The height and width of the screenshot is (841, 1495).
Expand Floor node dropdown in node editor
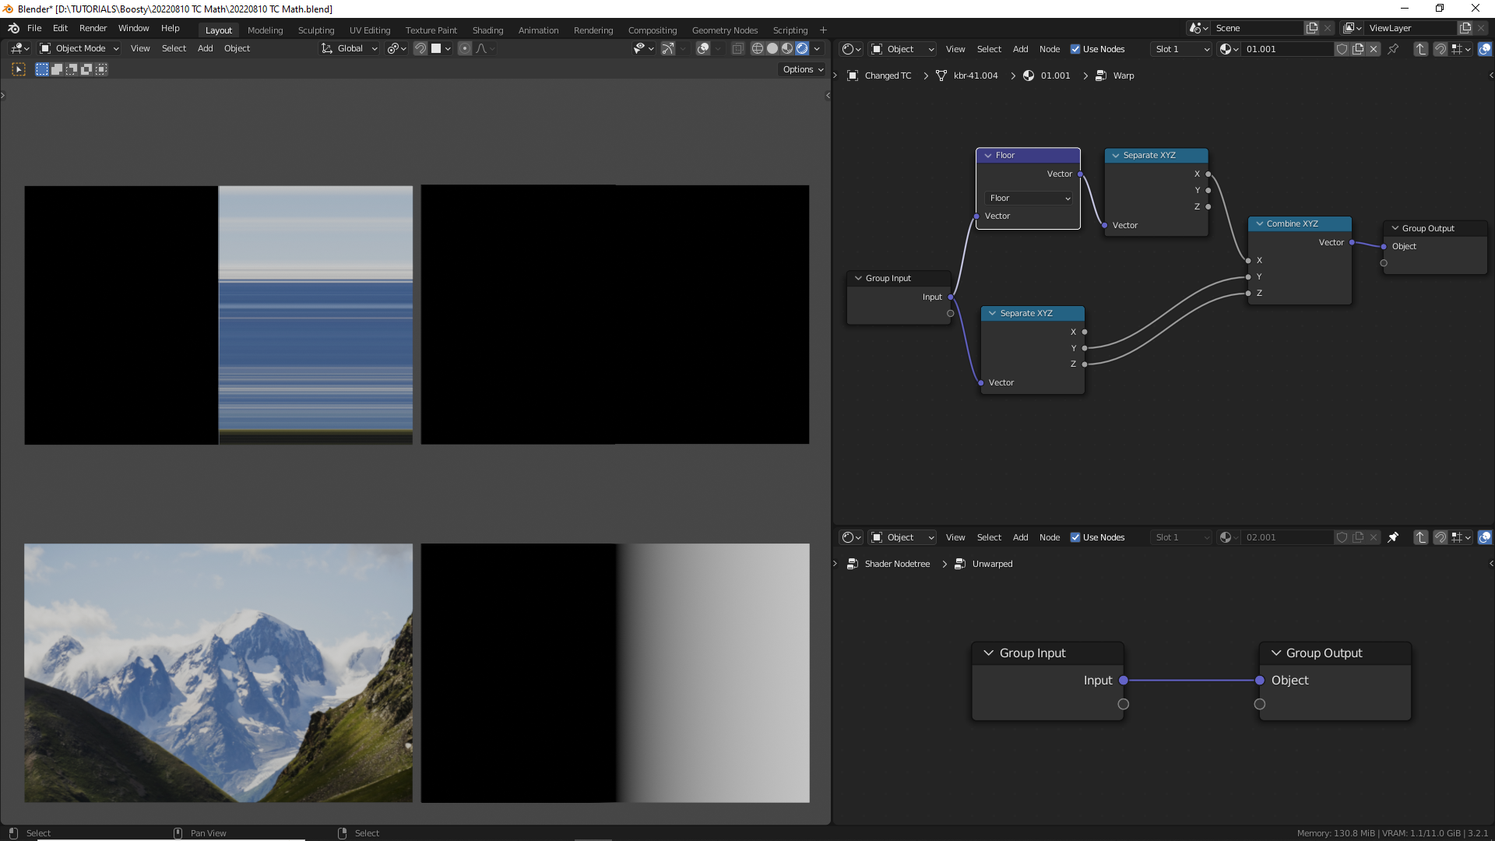(x=1025, y=197)
